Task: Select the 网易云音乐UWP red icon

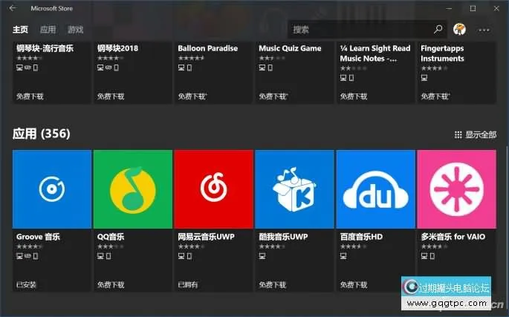Action: (x=213, y=190)
